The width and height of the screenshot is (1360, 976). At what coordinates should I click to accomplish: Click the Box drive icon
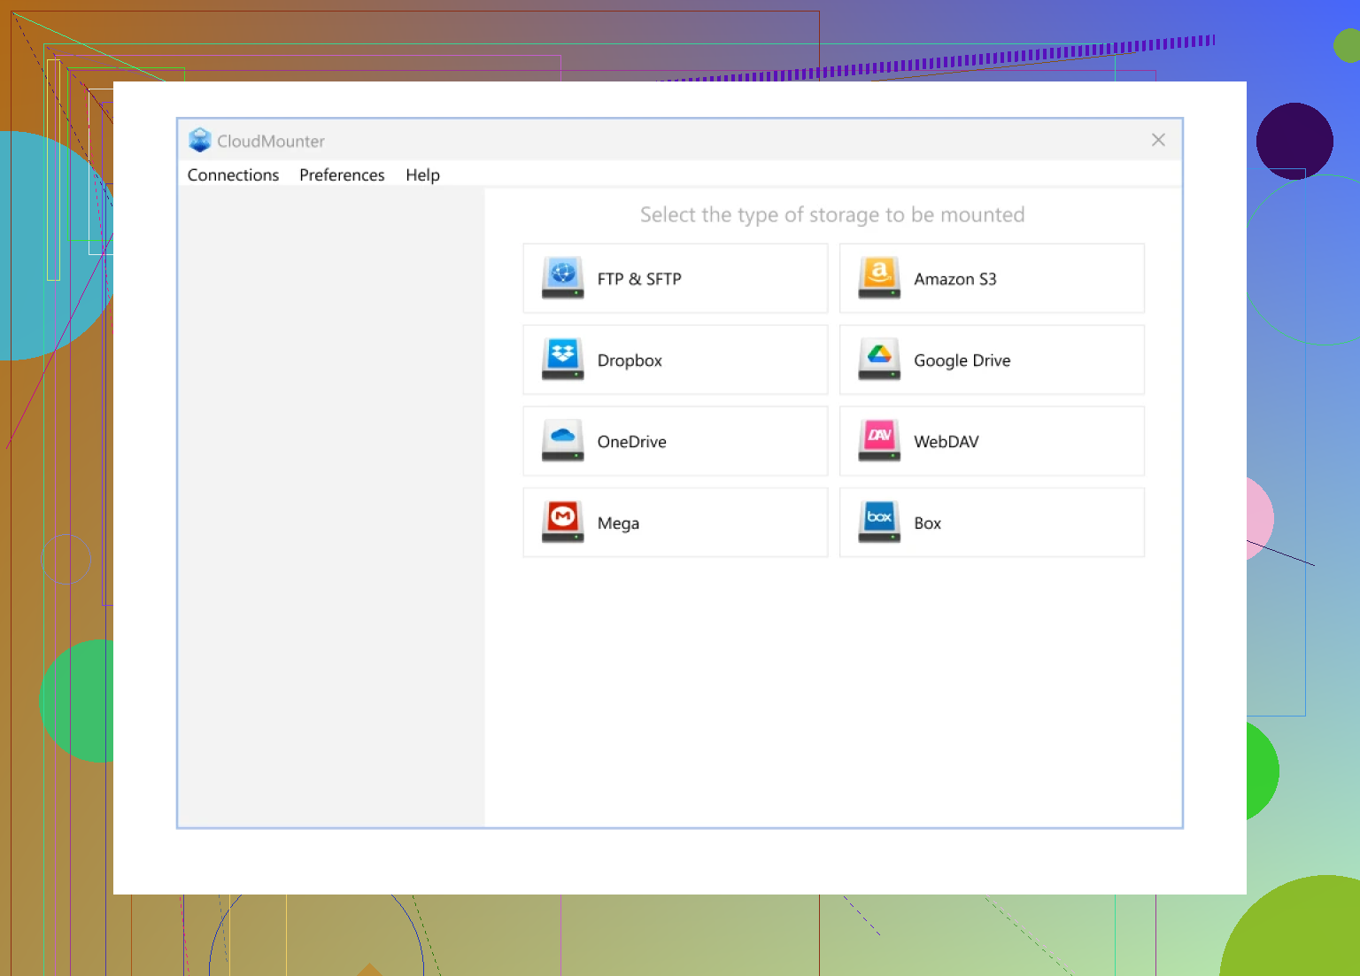coord(879,523)
